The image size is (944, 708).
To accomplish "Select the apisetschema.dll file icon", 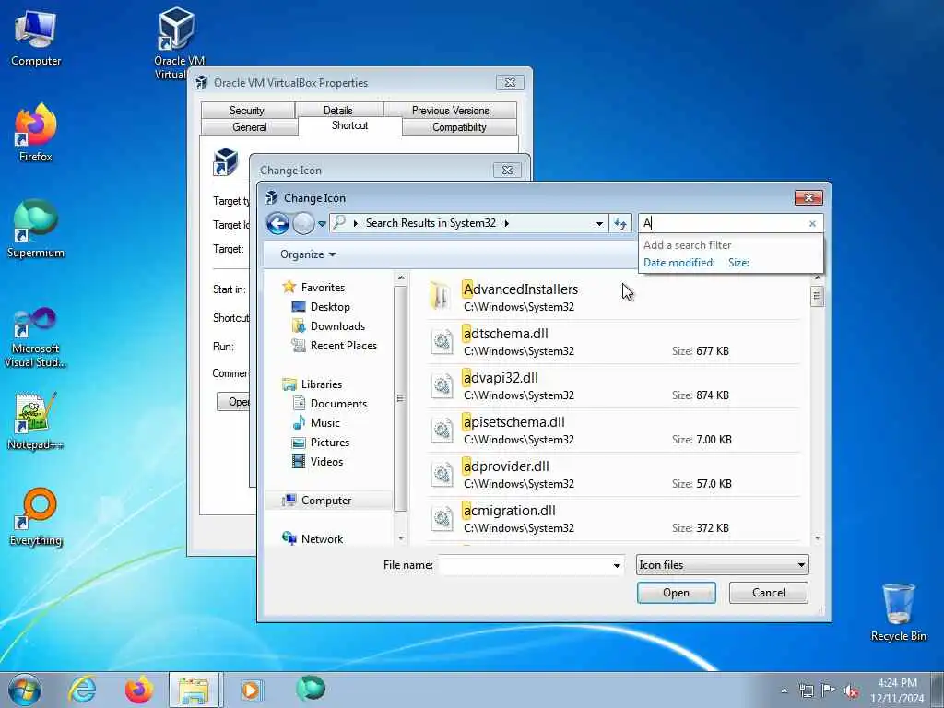I will click(x=442, y=430).
